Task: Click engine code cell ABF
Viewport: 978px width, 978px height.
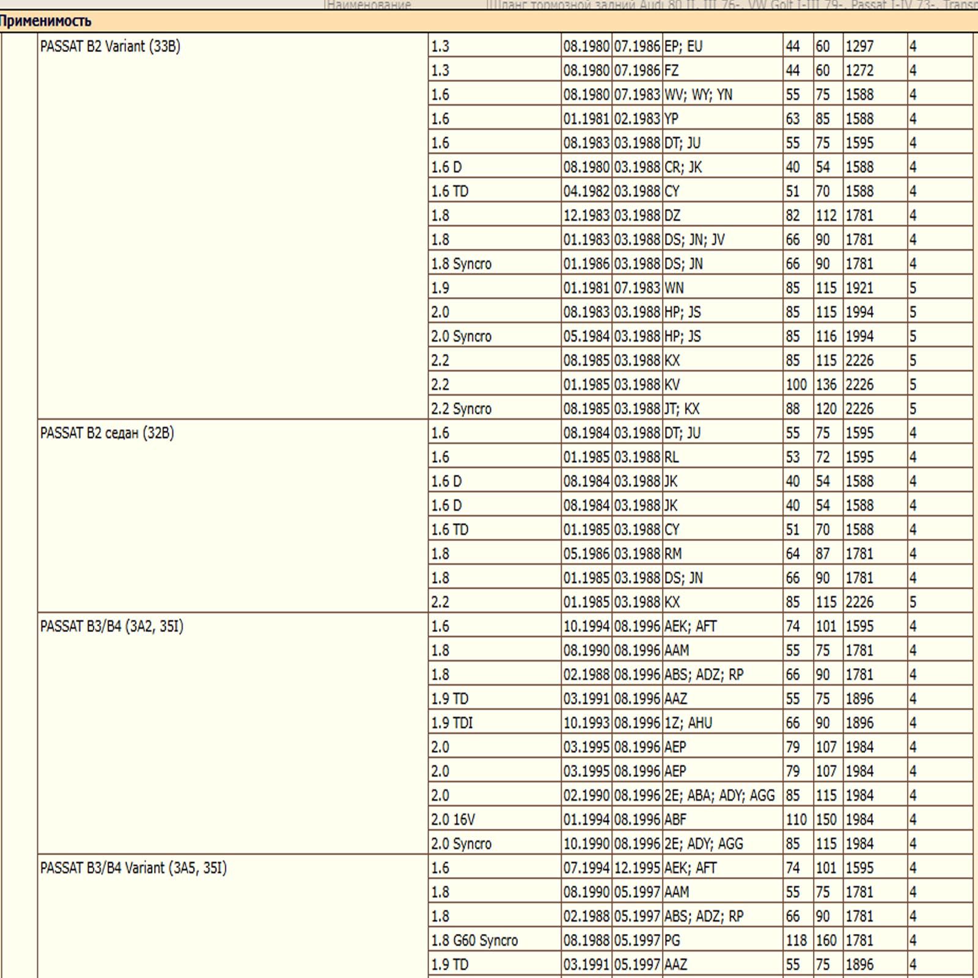Action: tap(722, 820)
